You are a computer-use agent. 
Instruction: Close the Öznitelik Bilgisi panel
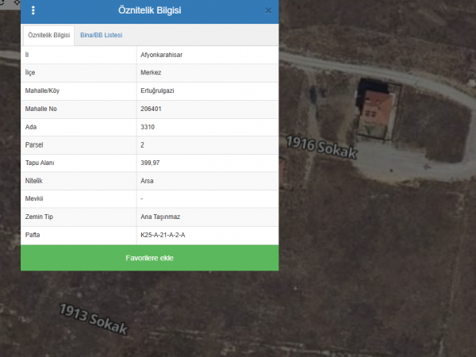(267, 11)
